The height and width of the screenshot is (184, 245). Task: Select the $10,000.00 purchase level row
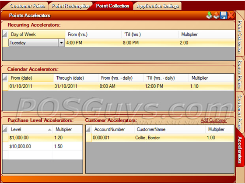pos(42,146)
